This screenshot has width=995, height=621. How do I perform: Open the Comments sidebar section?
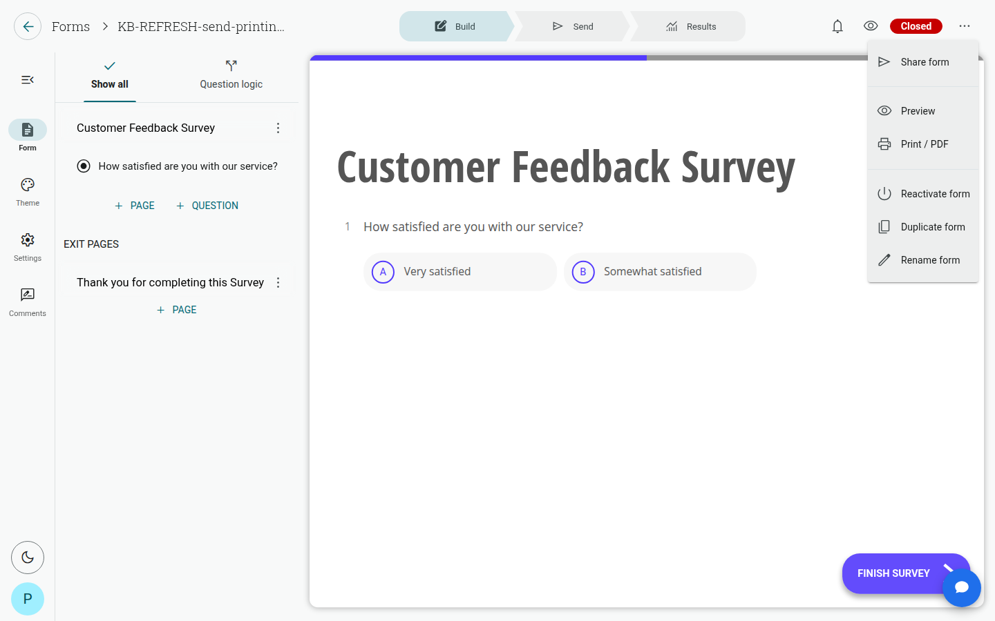point(28,302)
